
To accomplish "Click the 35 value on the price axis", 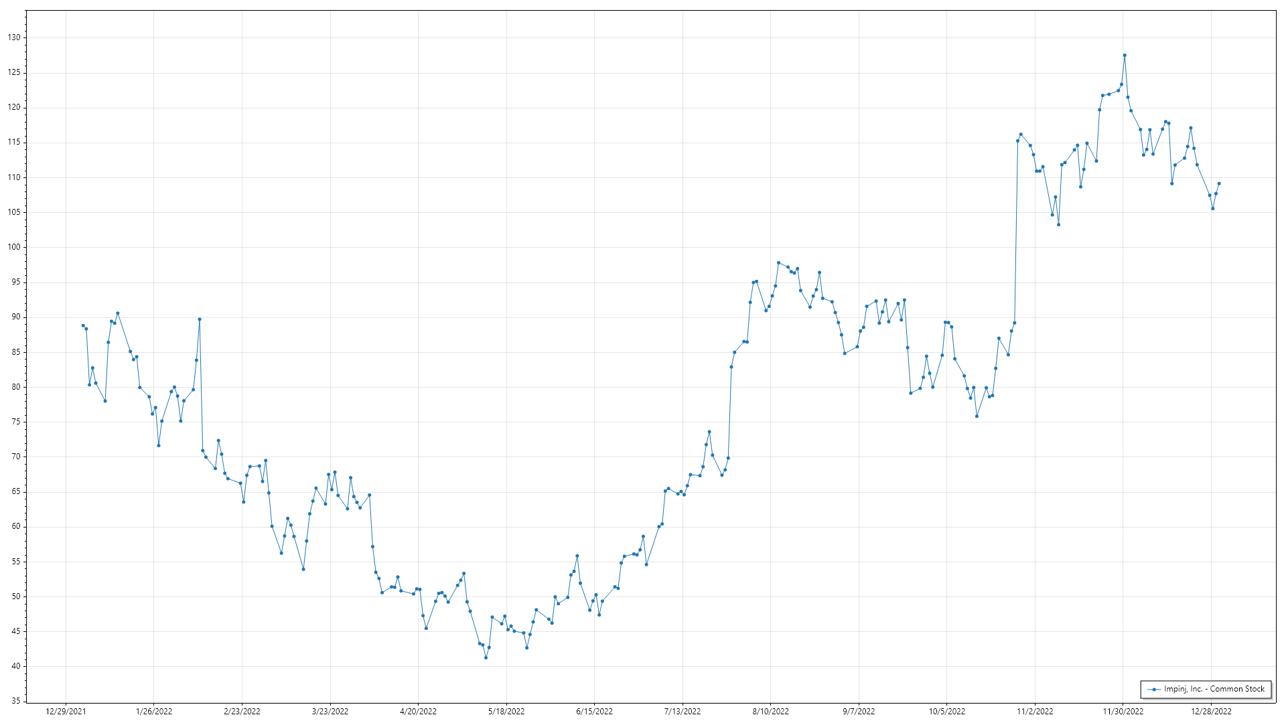I will [x=16, y=701].
